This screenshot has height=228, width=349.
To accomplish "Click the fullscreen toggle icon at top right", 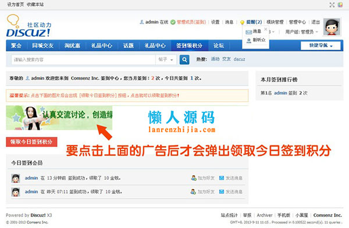I will click(332, 5).
